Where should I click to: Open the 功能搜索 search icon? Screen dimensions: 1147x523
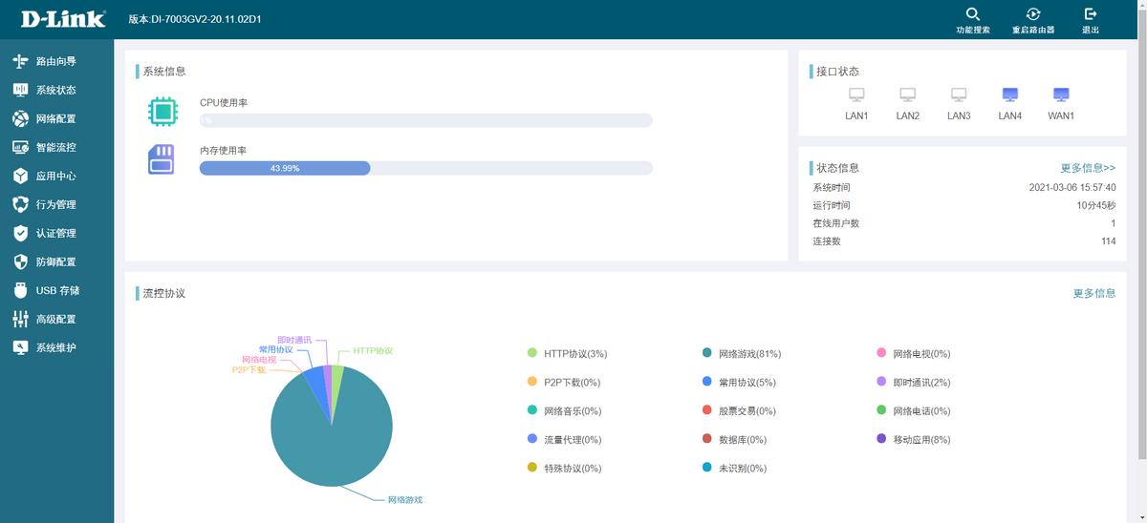coord(973,14)
